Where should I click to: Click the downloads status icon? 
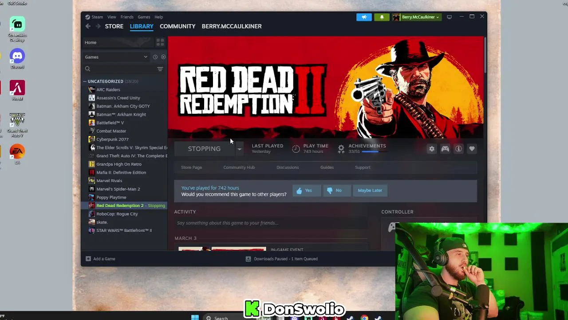coord(248,259)
